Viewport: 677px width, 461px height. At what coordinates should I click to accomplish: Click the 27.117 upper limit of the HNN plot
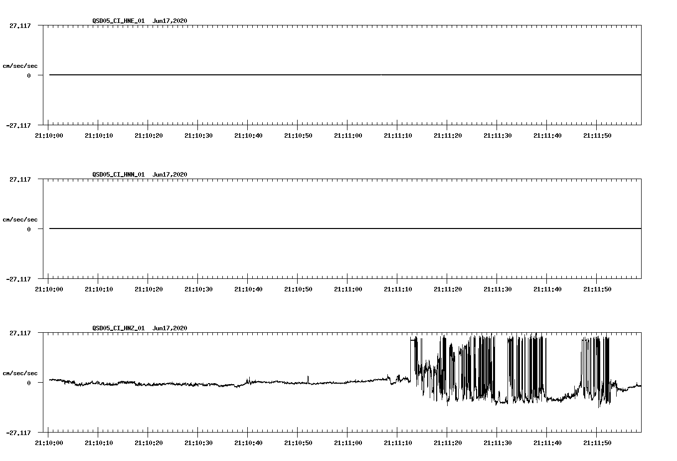point(20,179)
